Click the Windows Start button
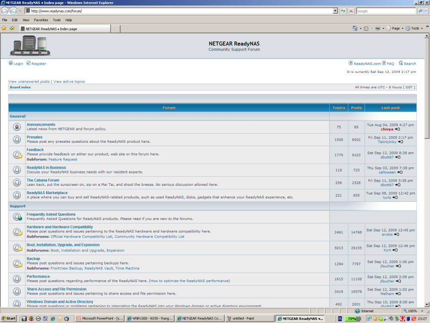Image resolution: width=430 pixels, height=323 pixels. pyautogui.click(x=9, y=319)
